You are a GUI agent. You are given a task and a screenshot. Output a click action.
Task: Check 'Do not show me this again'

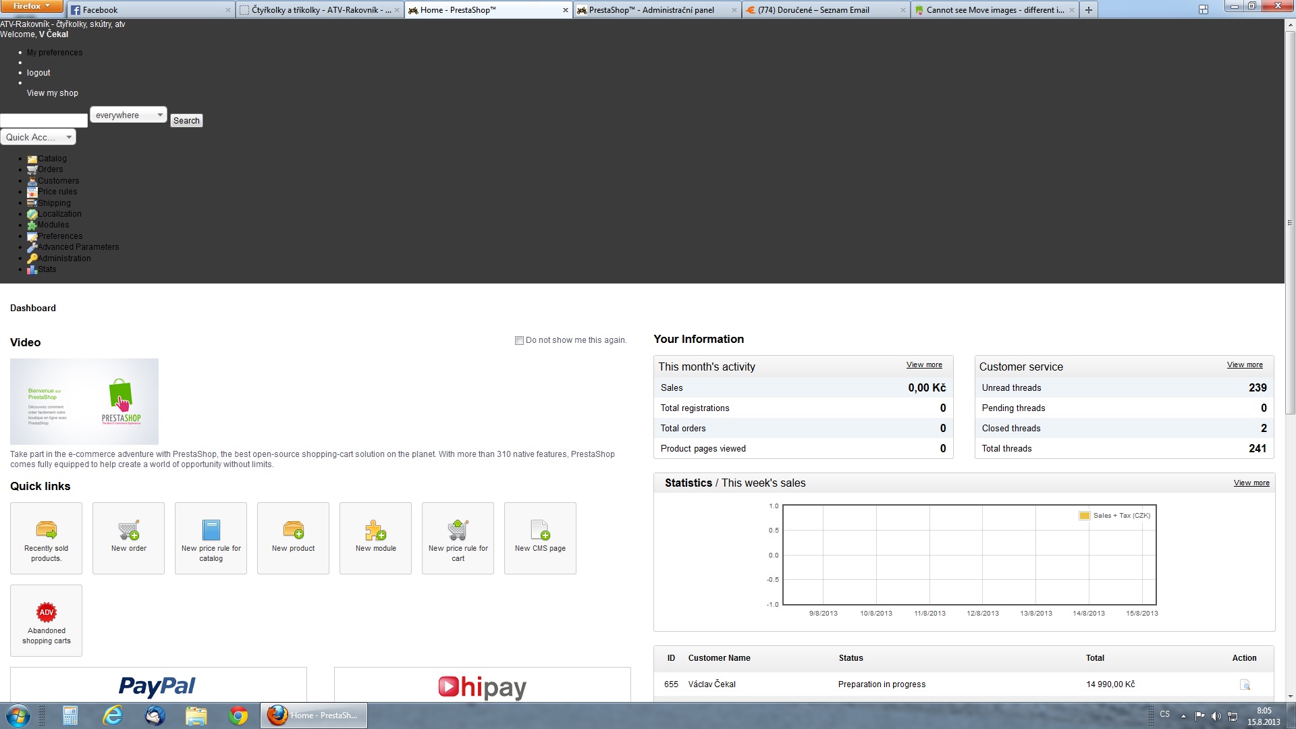click(x=519, y=341)
